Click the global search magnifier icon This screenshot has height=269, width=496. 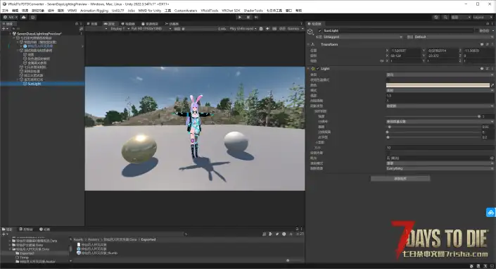pyautogui.click(x=445, y=17)
